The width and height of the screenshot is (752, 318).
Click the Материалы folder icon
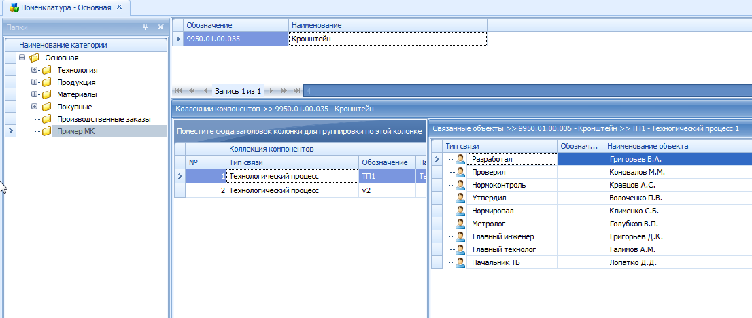(46, 94)
